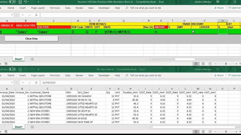Open Undo history dropdown arrow in top window
This screenshot has width=241, height=135.
28,2
